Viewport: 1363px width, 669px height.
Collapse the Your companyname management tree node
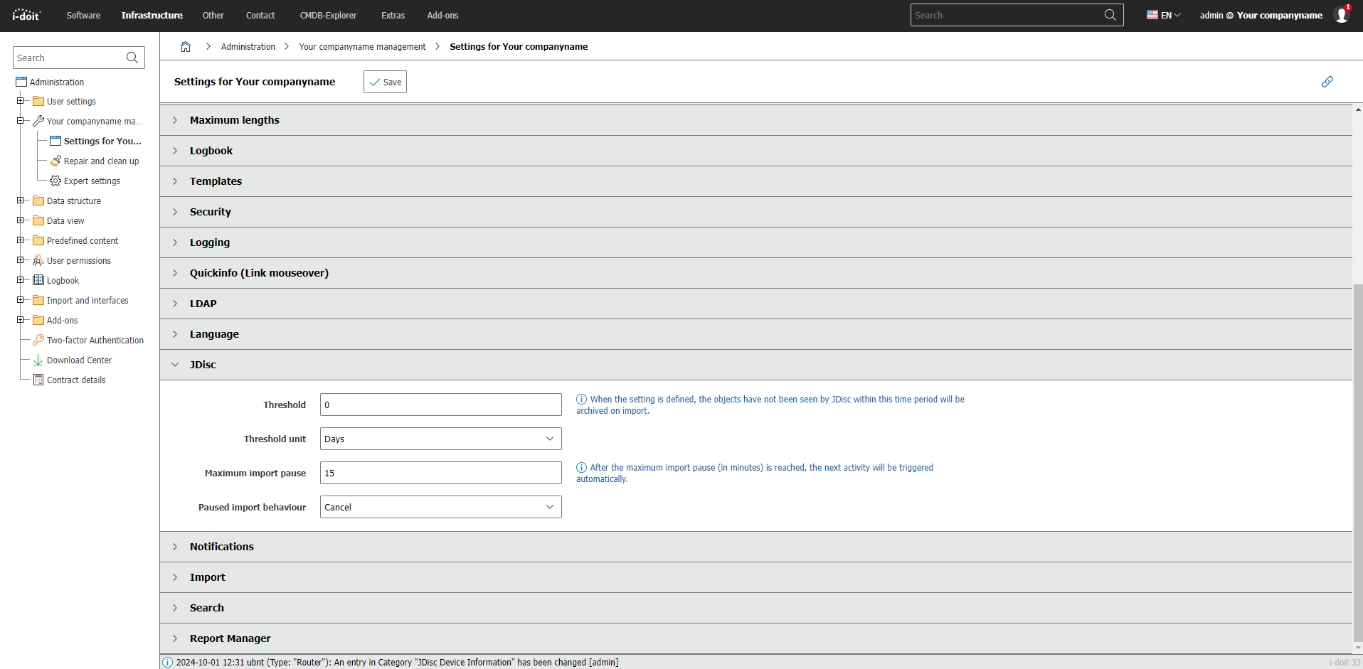click(21, 121)
